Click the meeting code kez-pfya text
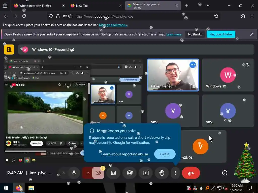Image resolution: width=258 pixels, height=193 pixels. click(x=41, y=173)
